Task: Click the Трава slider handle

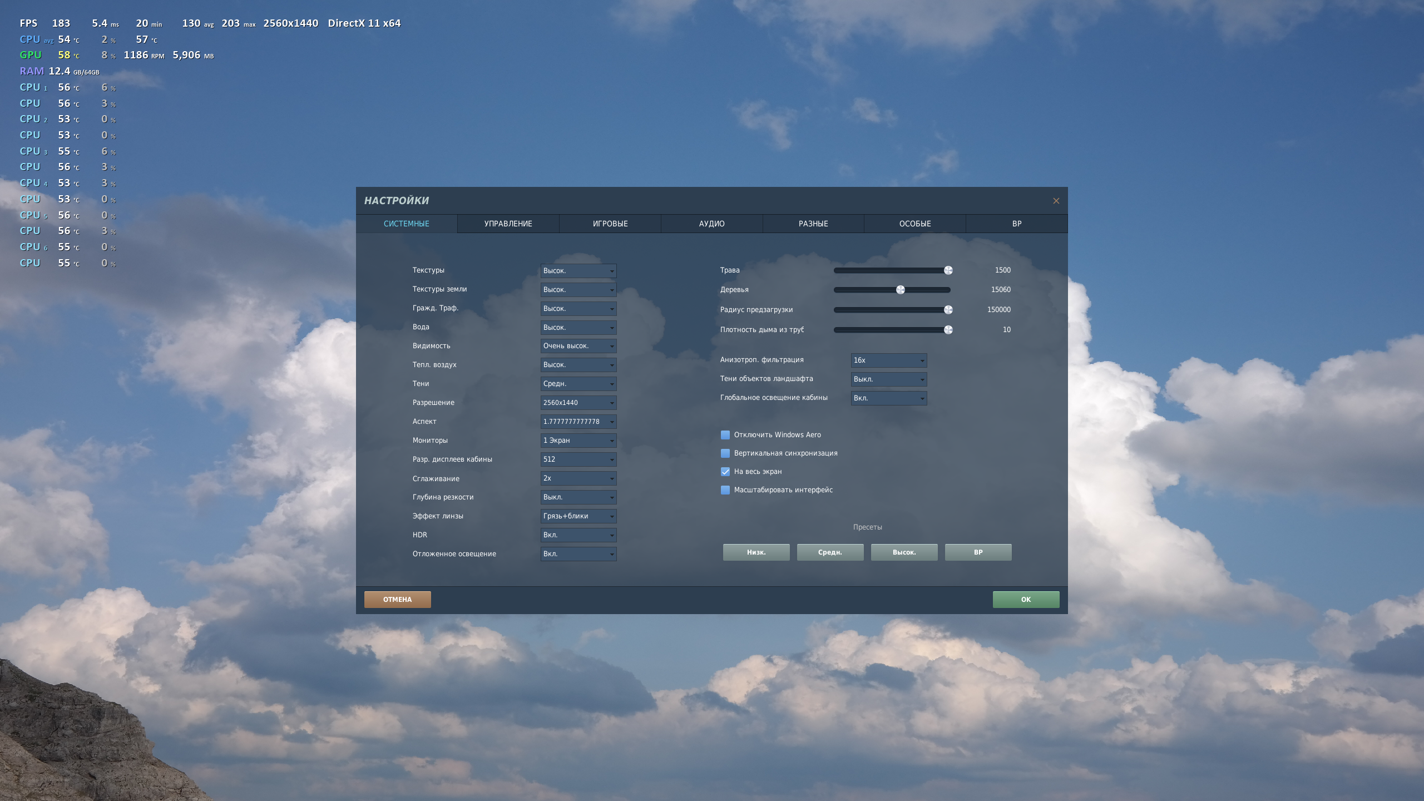Action: (948, 270)
